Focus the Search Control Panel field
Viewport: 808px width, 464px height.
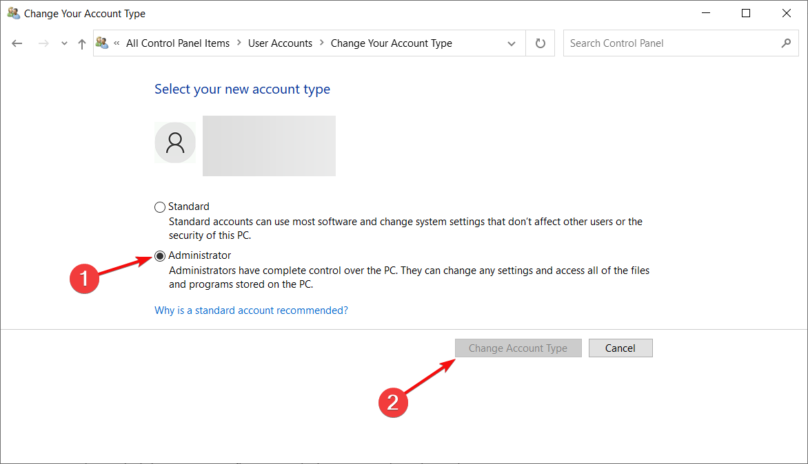point(669,43)
